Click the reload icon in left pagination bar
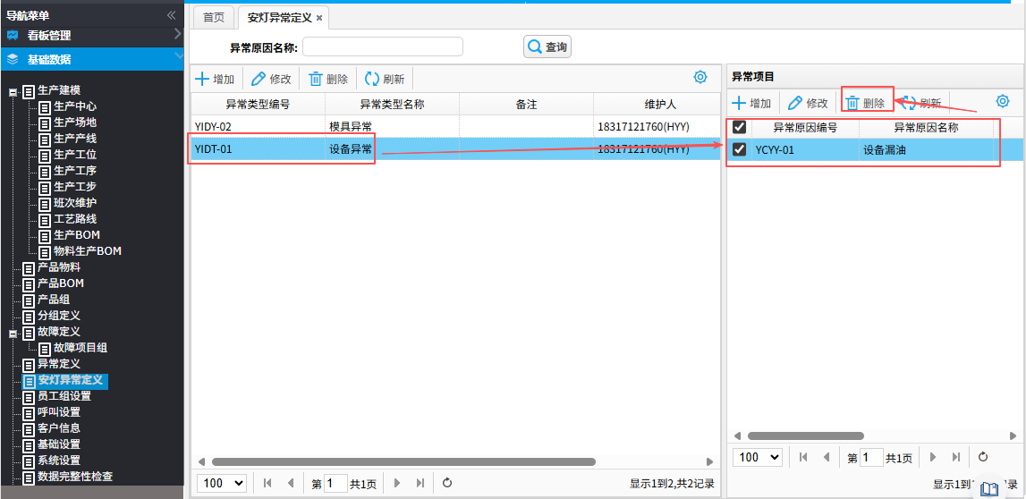1026x499 pixels. 447,483
